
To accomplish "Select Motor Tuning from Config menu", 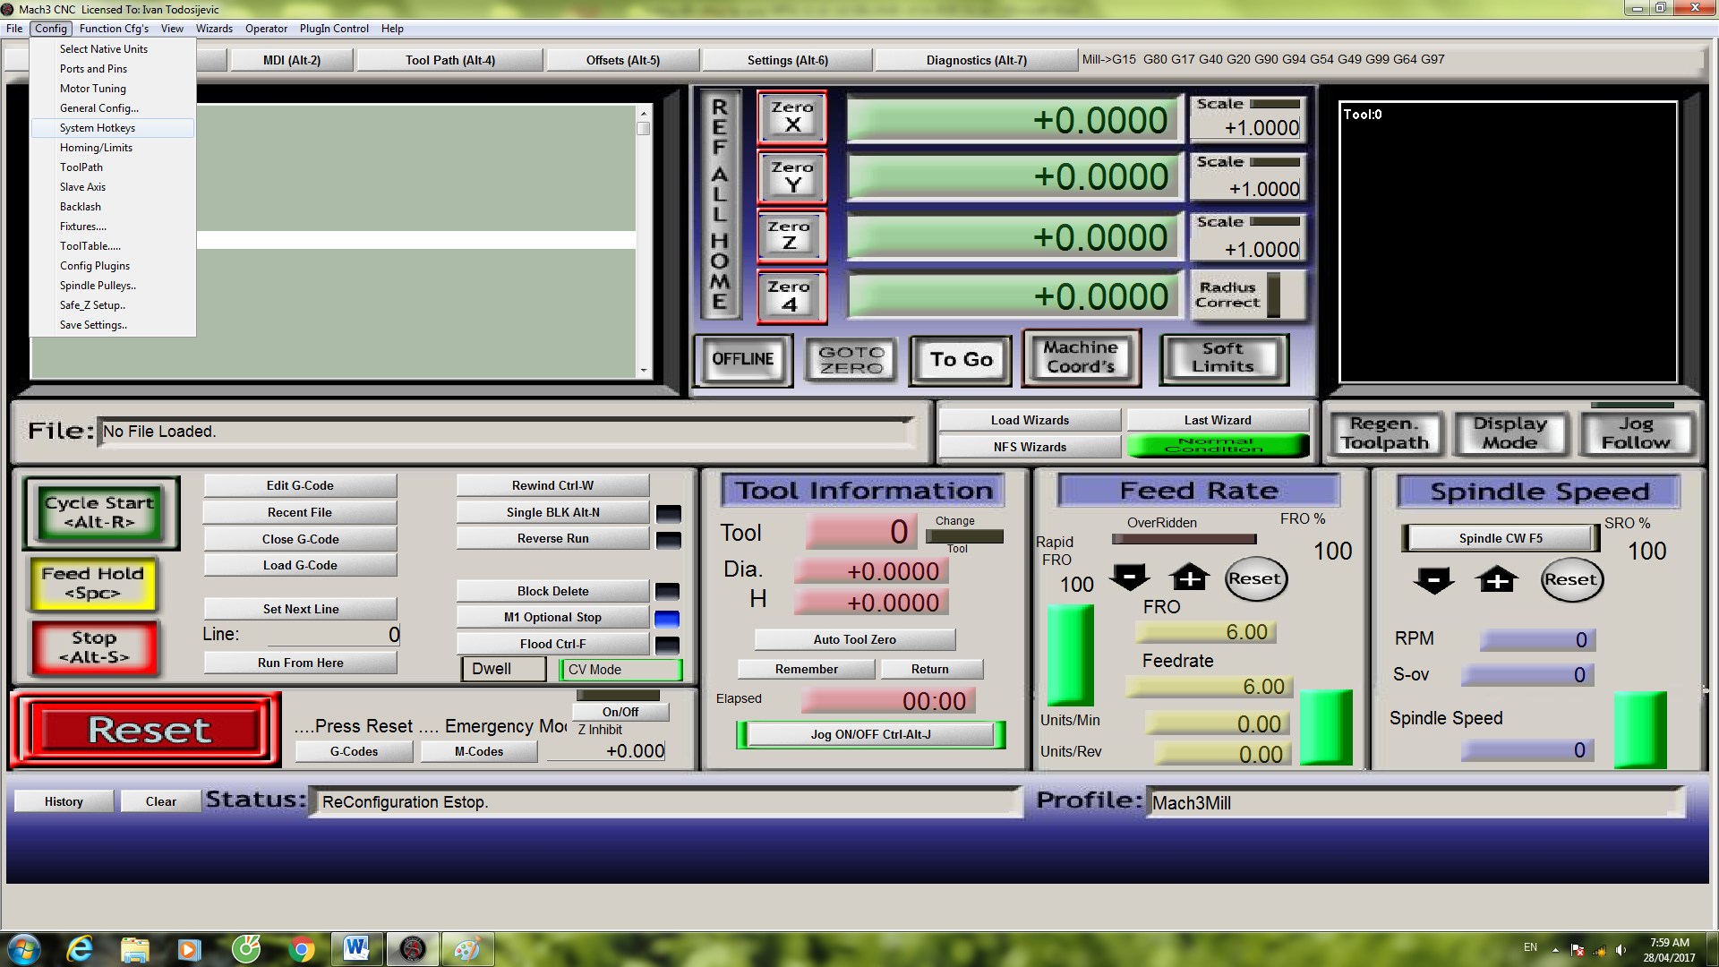I will (93, 89).
